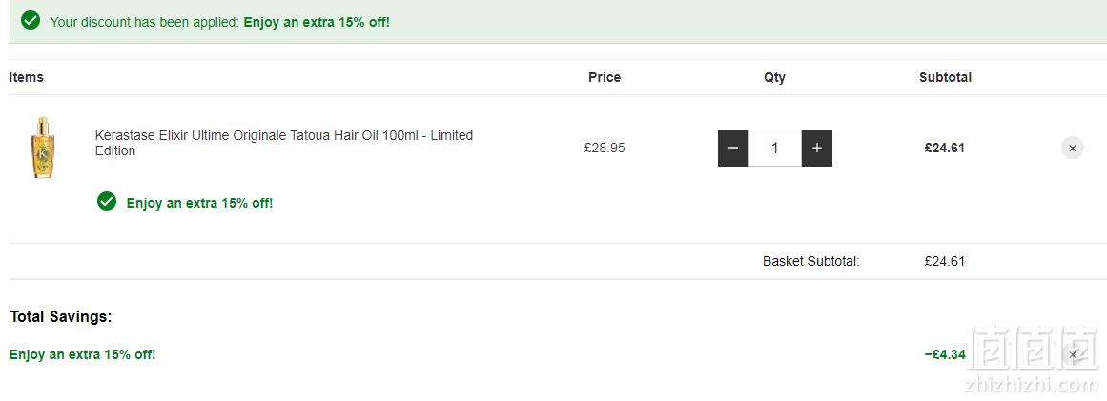This screenshot has height=401, width=1107.
Task: Click the plus button to increase quantity
Action: click(x=817, y=148)
